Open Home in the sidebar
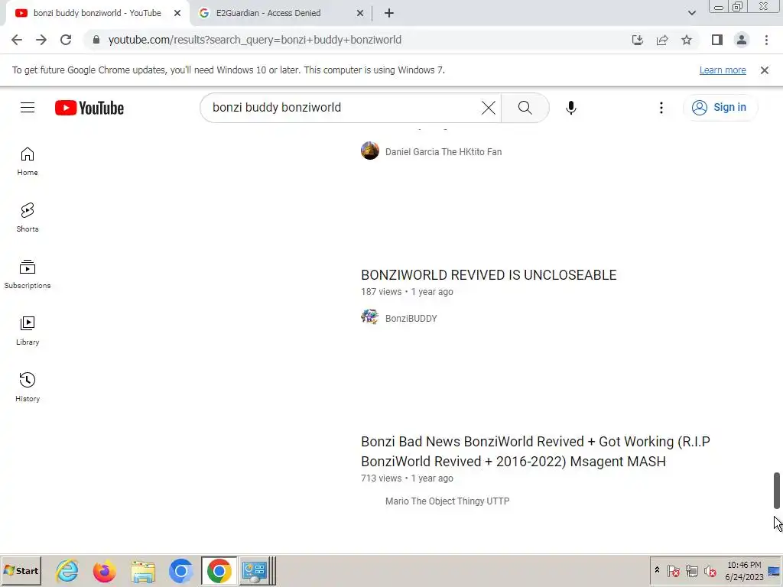783x587 pixels. coord(28,161)
